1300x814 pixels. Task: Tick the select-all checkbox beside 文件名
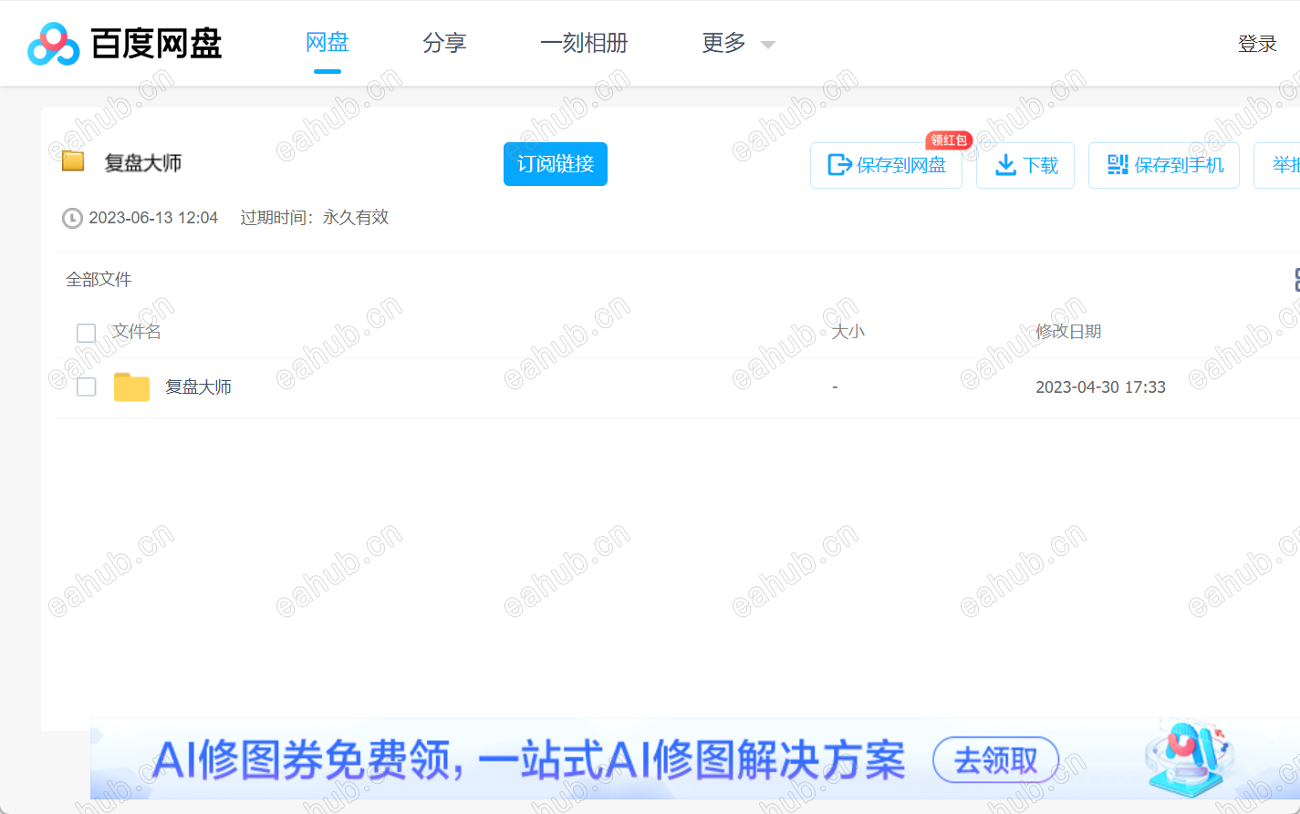coord(87,333)
